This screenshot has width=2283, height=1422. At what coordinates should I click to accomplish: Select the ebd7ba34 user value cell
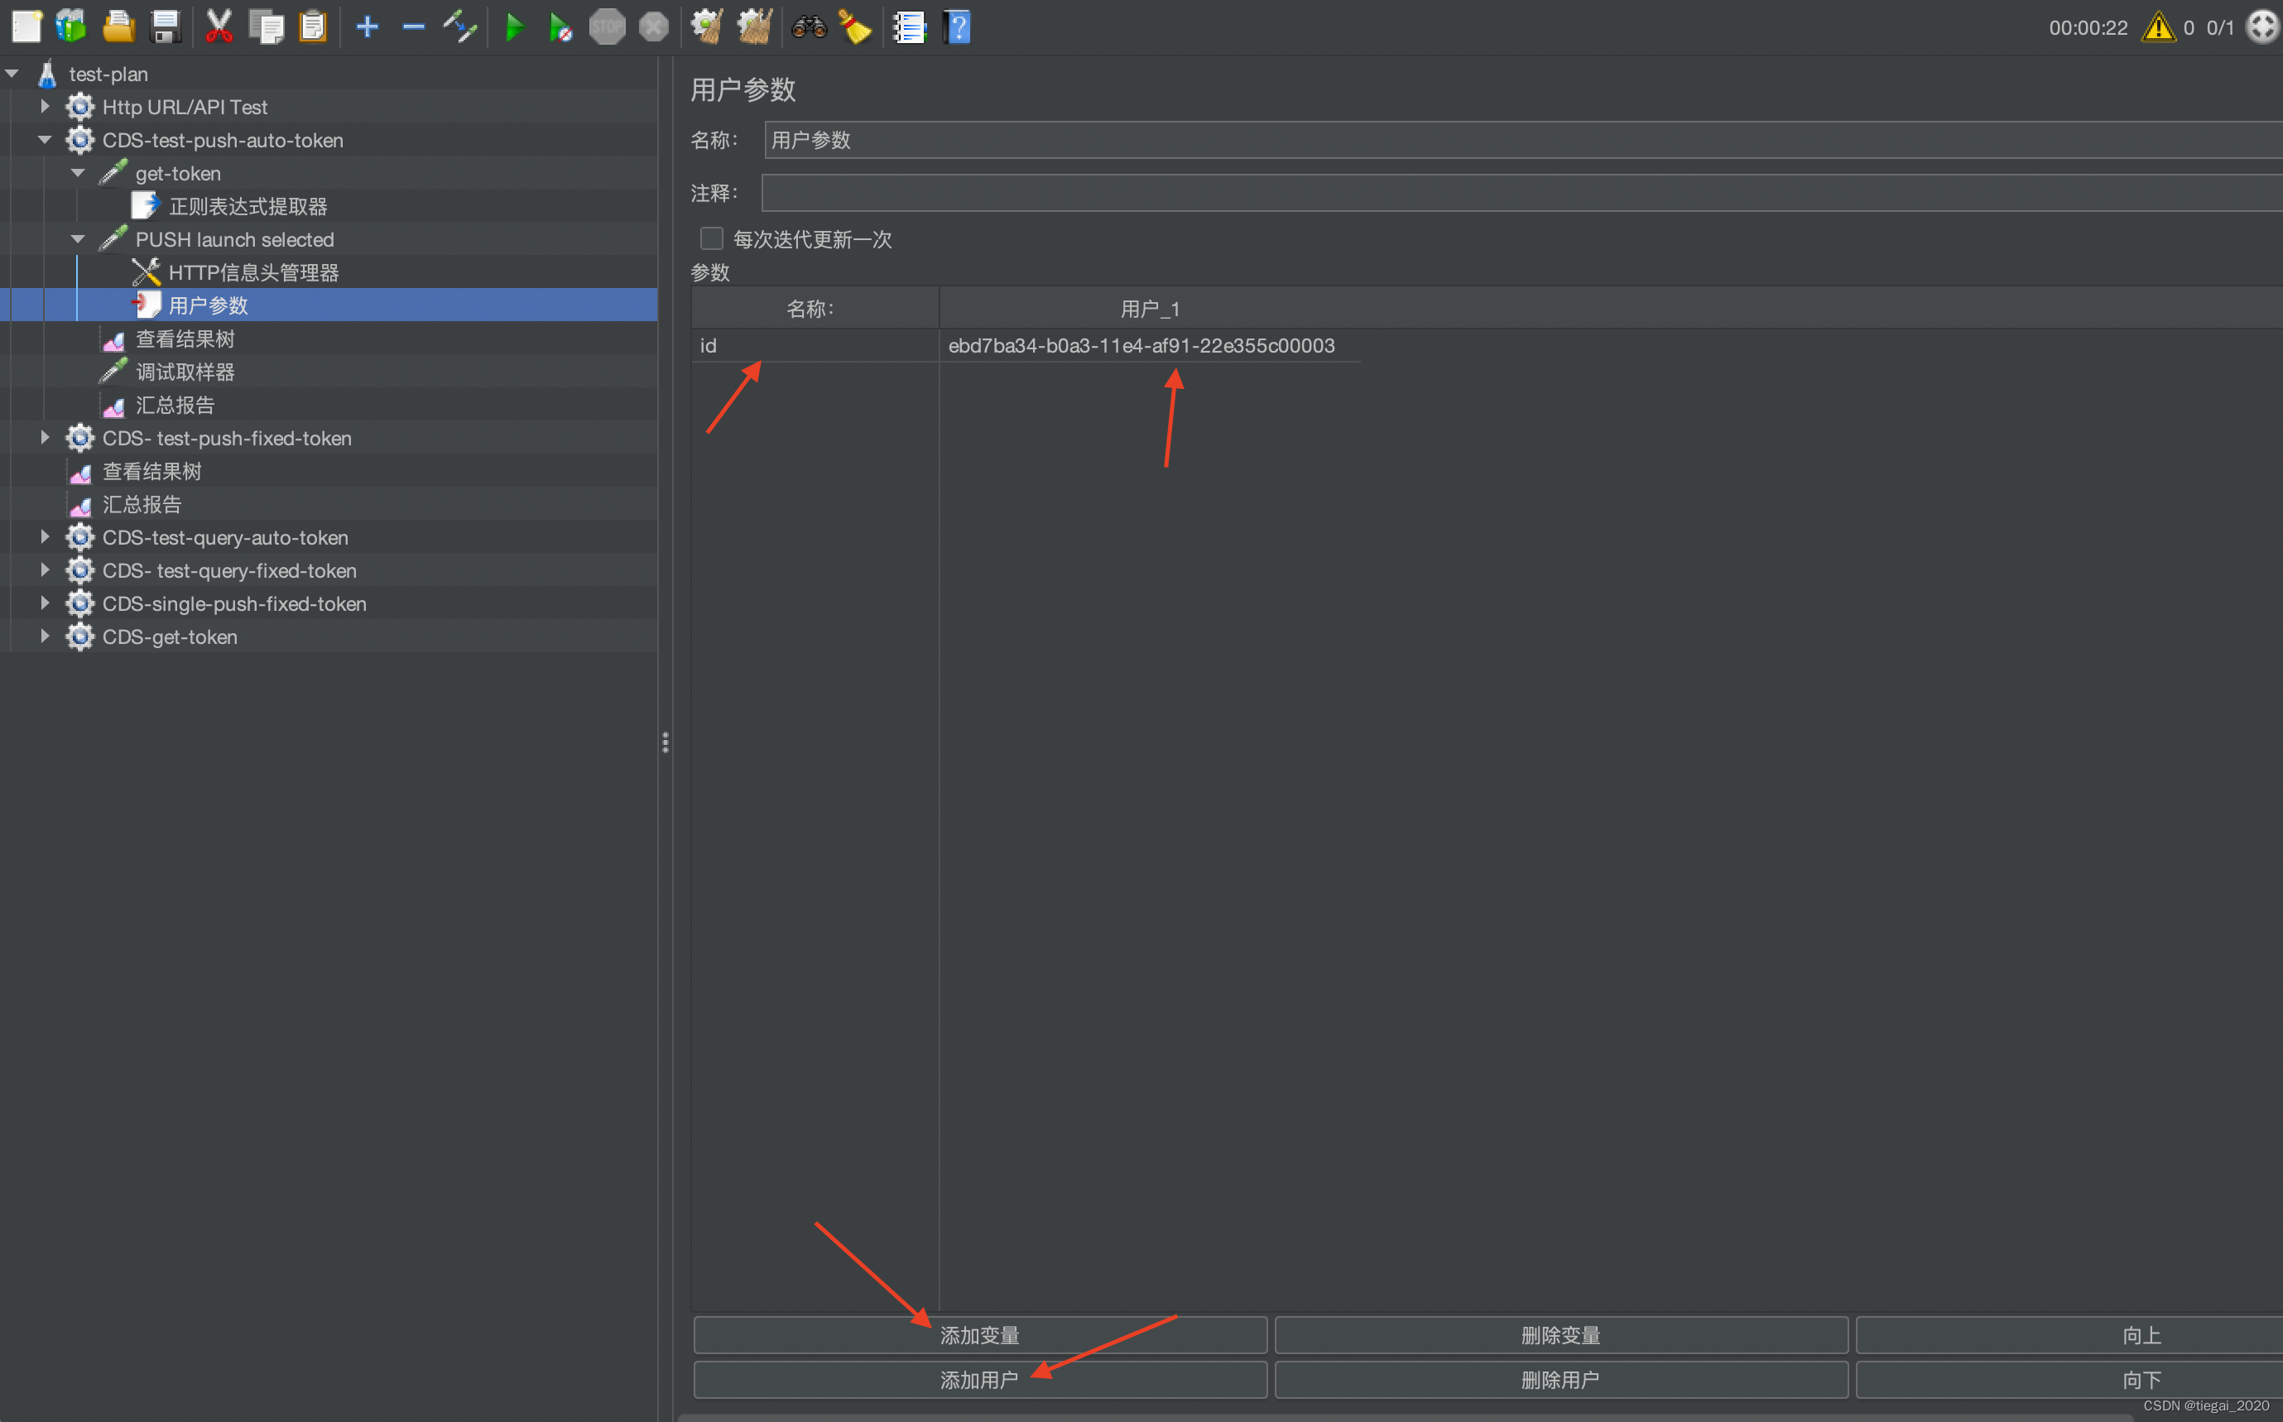pyautogui.click(x=1150, y=345)
